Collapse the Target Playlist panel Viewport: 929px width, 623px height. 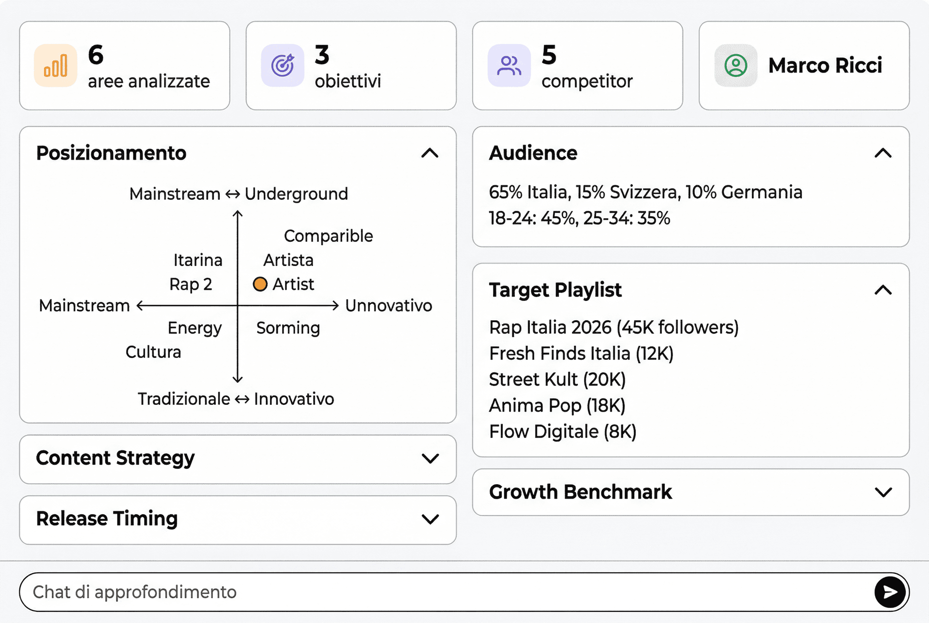coord(883,290)
